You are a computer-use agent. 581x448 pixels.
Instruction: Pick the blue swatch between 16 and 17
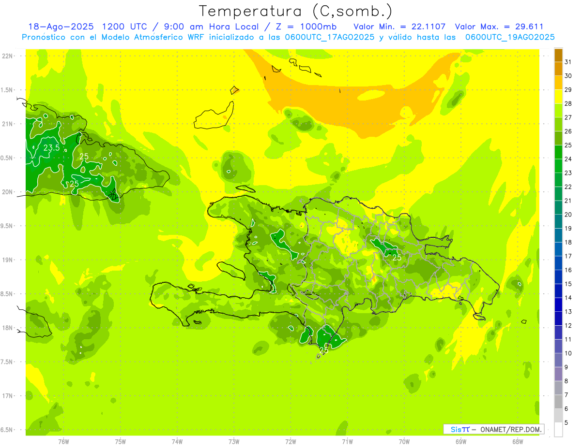click(558, 263)
